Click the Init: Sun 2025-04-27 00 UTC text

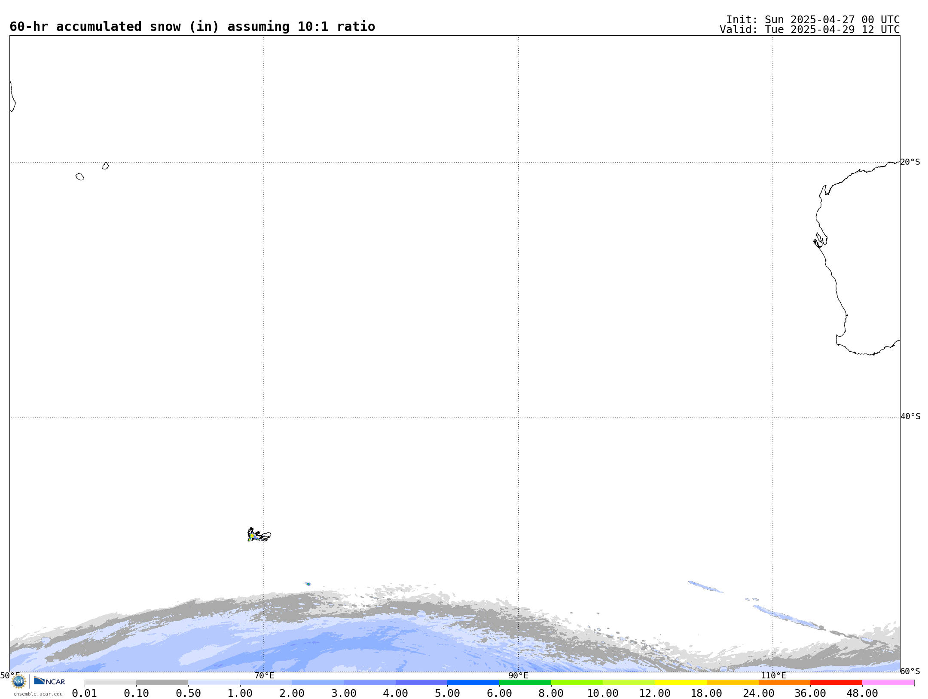click(813, 20)
